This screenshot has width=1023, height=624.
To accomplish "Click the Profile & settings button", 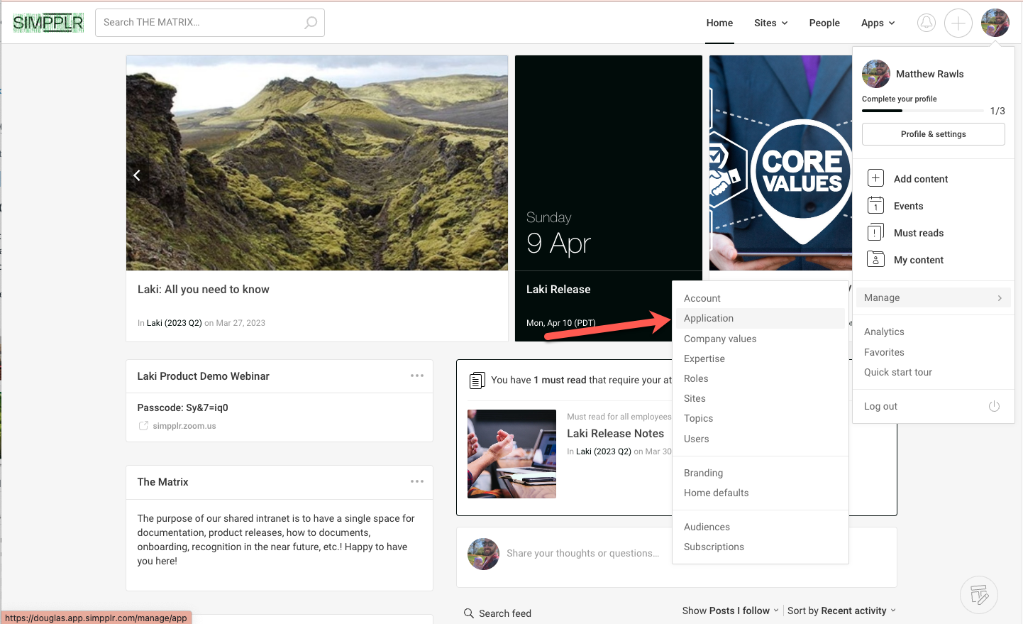I will pos(933,134).
